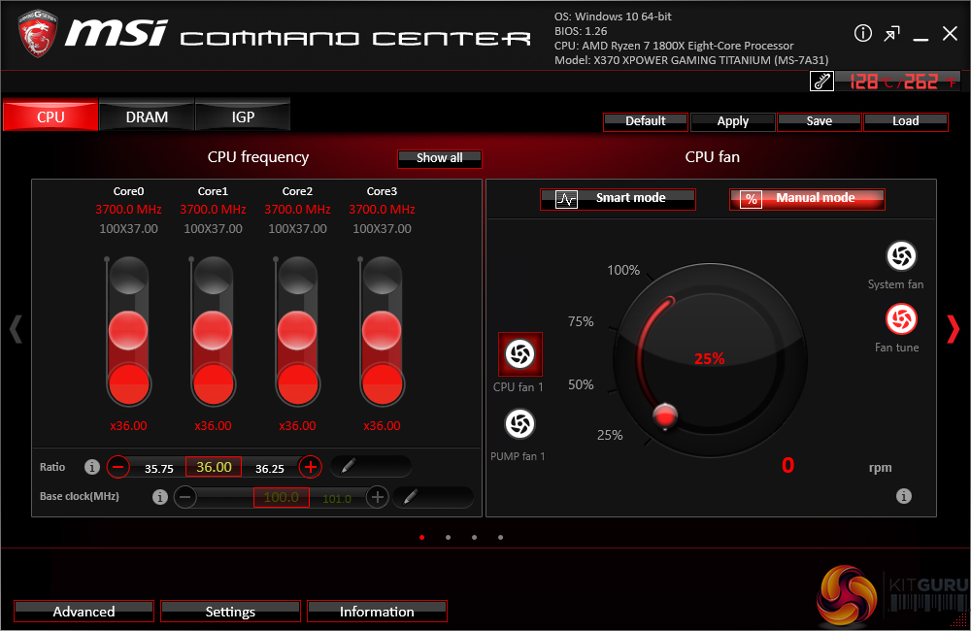Click the CPU fan panel info icon
This screenshot has height=631, width=971.
click(903, 496)
